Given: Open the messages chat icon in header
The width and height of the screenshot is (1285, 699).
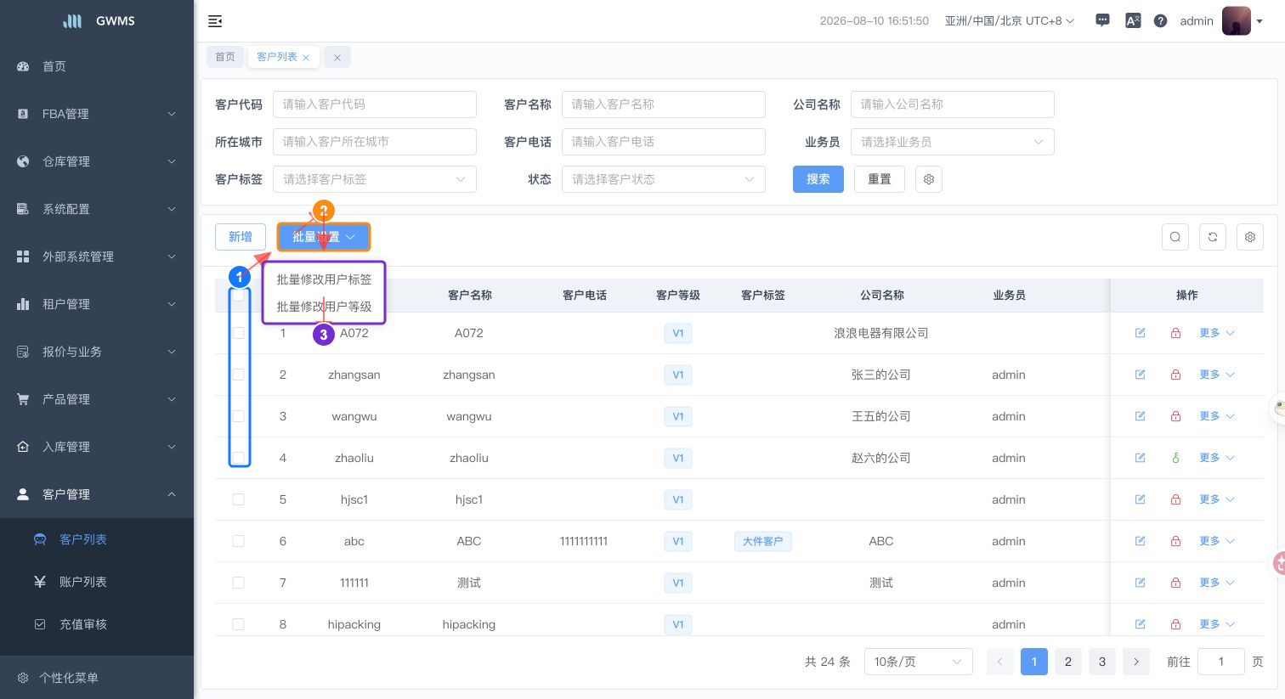Looking at the screenshot, I should (1102, 20).
